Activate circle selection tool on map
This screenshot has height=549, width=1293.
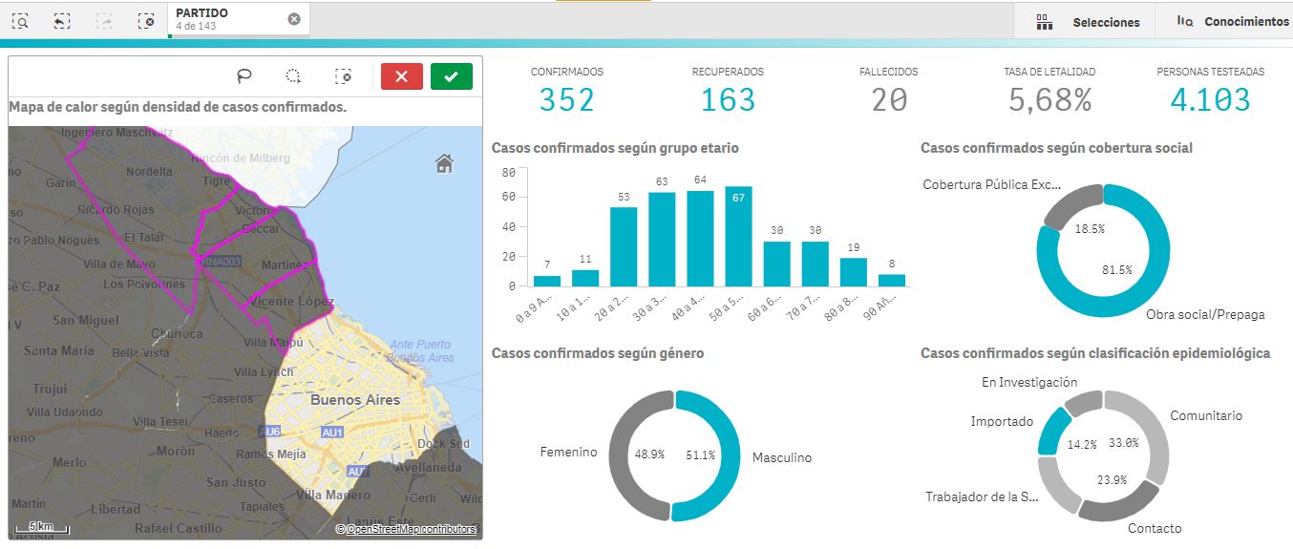(294, 76)
